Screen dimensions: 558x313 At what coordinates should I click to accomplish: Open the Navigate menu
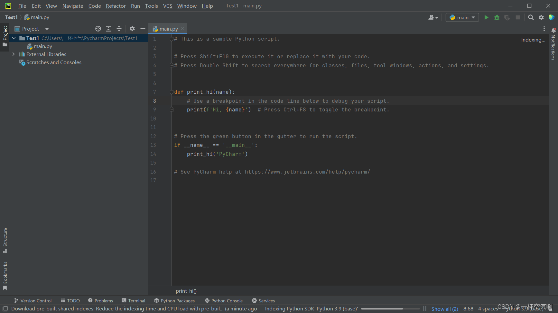[73, 6]
